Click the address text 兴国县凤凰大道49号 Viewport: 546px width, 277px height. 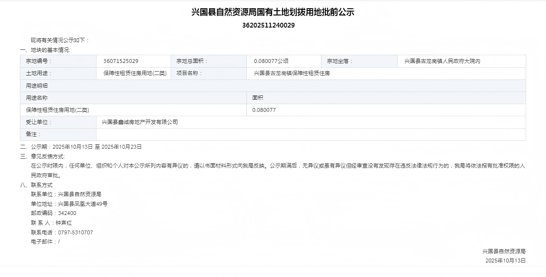[82, 204]
